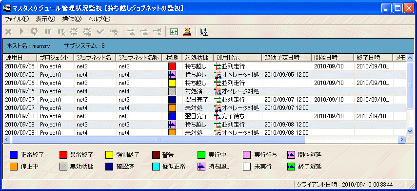
Task: Click the horizontal scrollbar right arrow
Action: (x=401, y=139)
